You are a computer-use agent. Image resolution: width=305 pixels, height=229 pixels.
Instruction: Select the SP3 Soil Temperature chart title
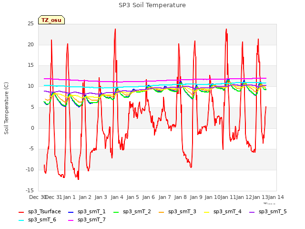pyautogui.click(x=152, y=5)
